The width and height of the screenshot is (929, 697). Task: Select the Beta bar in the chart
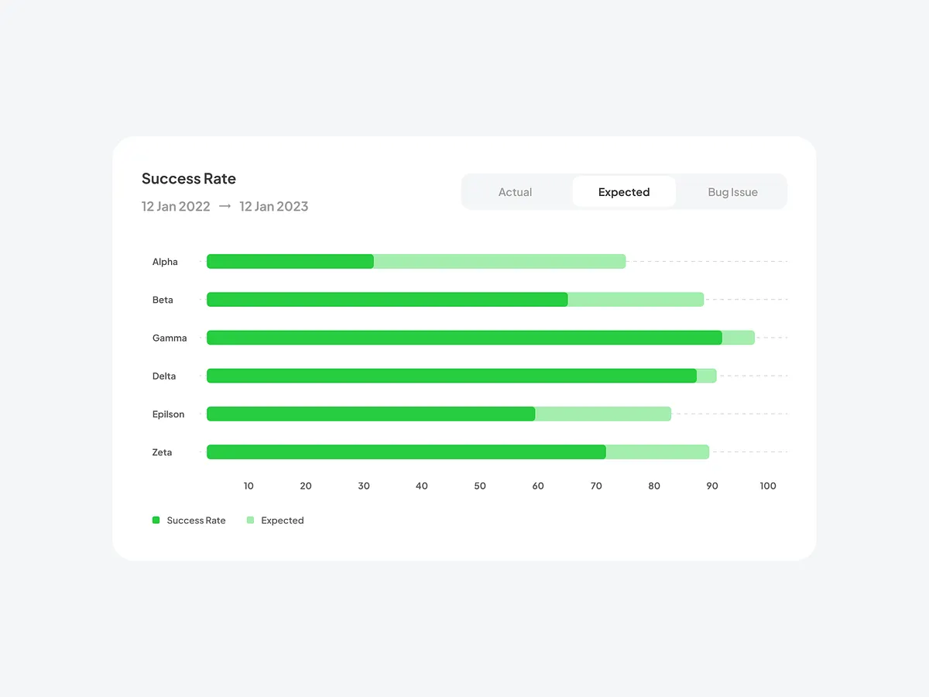point(387,299)
